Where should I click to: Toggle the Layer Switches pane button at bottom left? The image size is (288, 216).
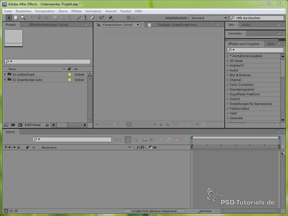(x=6, y=211)
